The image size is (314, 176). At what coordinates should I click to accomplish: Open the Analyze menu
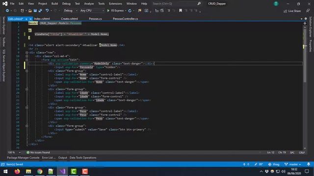click(x=89, y=3)
